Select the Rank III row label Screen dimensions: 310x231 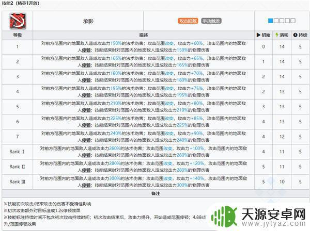(x=18, y=181)
